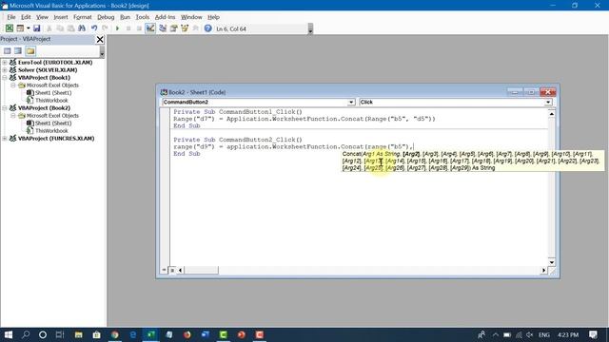The image size is (609, 342).
Task: Click the Redo arrow icon
Action: tap(105, 28)
